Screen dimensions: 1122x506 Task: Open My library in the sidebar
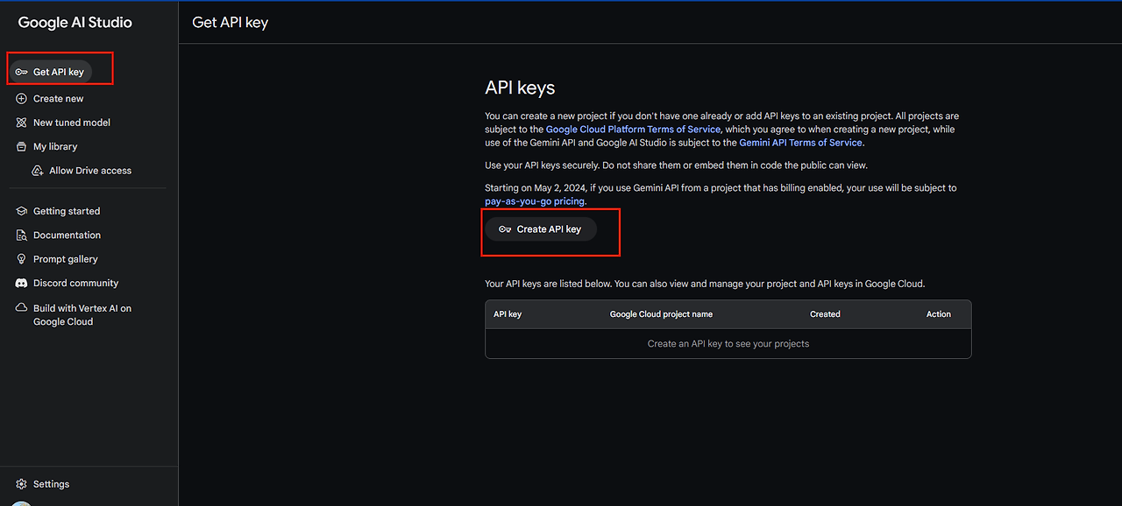(x=57, y=146)
